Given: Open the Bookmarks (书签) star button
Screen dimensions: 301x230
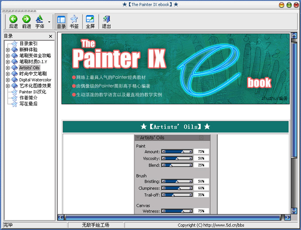Looking at the screenshot, I should 74,21.
